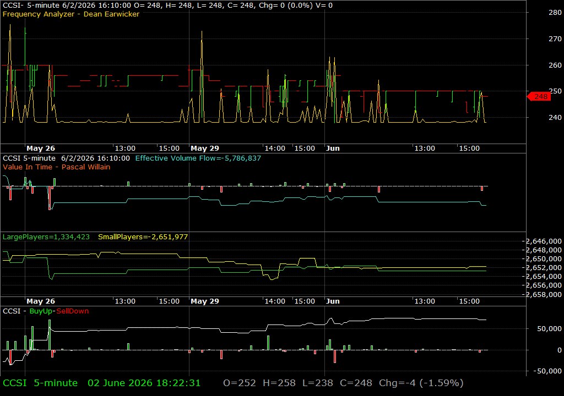Image resolution: width=564 pixels, height=396 pixels.
Task: Click the 'O=252' status bar value
Action: point(240,383)
